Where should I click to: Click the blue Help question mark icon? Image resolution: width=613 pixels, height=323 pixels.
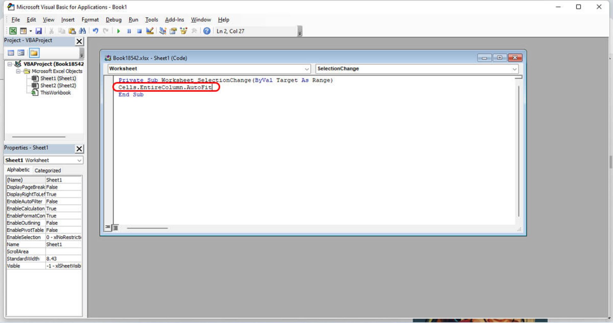pos(207,31)
